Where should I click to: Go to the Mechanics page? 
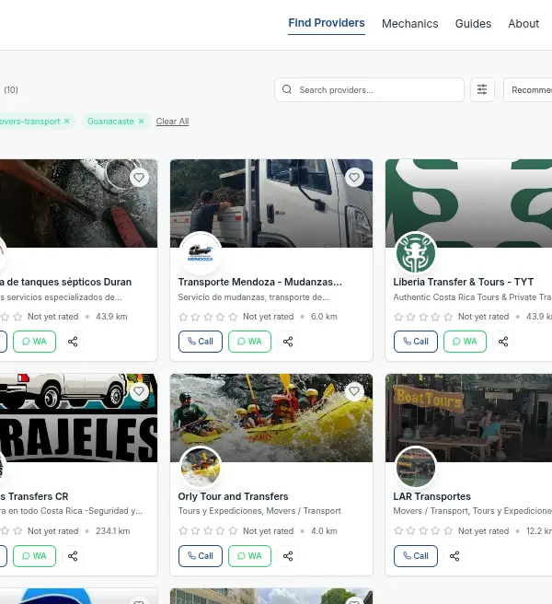[410, 24]
